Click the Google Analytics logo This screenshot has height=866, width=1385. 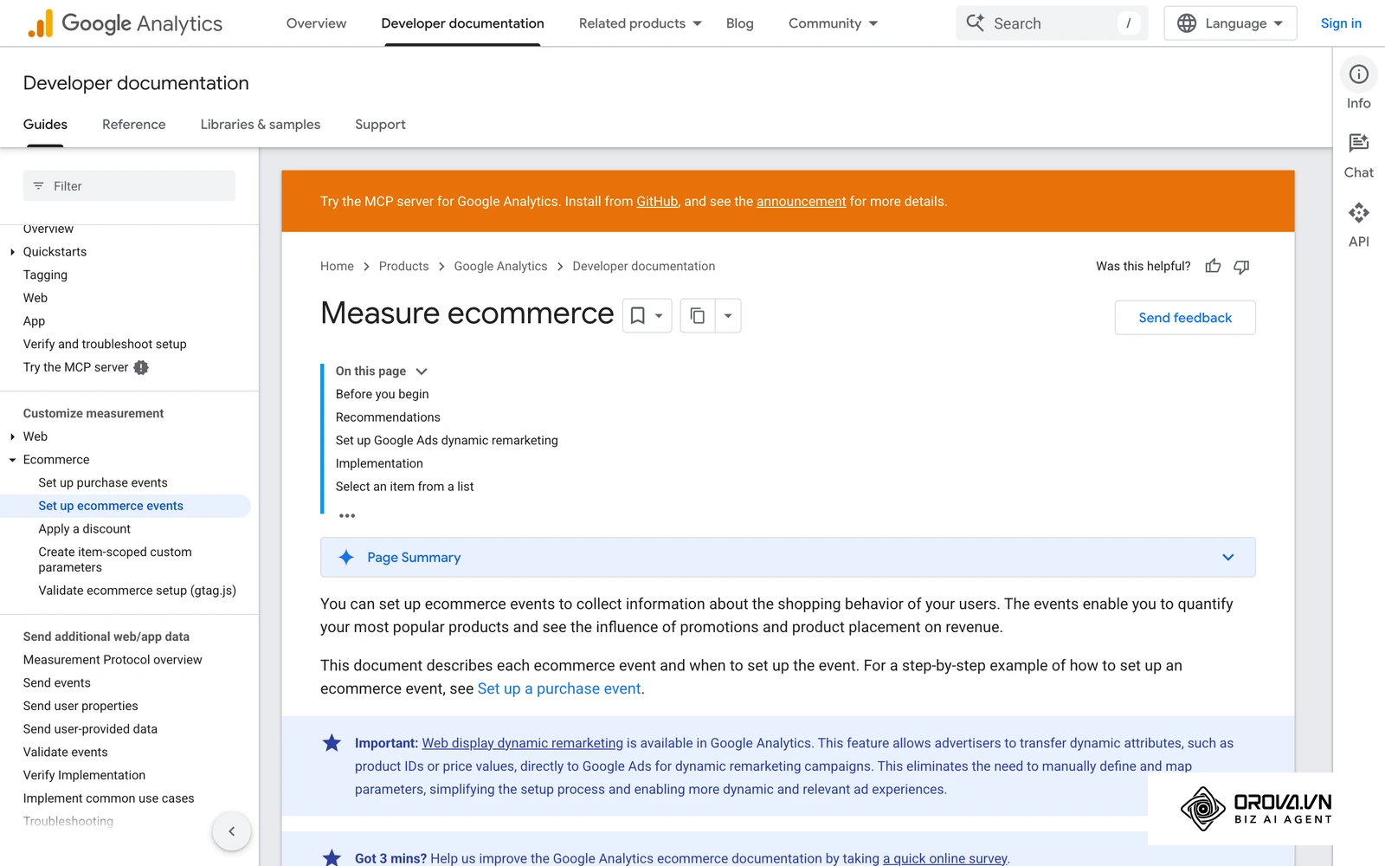[125, 23]
